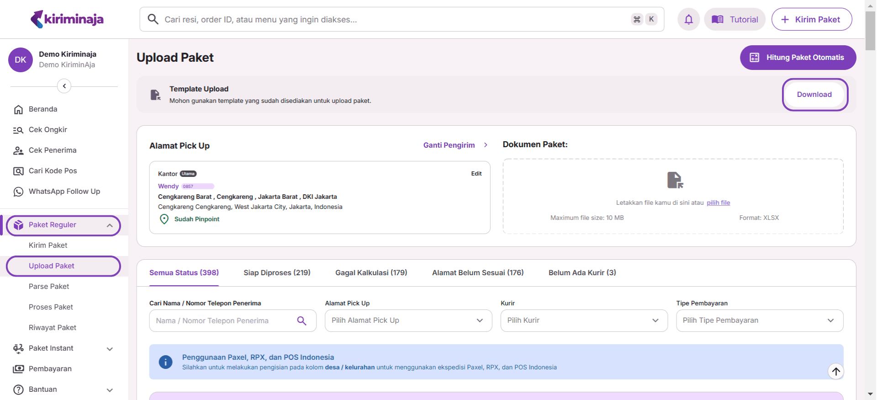Click the Sudah Pinpoint location icon
The height and width of the screenshot is (400, 877).
(164, 219)
